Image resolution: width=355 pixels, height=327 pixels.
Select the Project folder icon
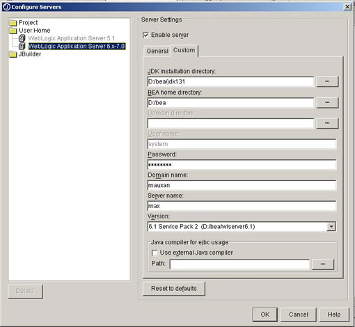pos(13,23)
